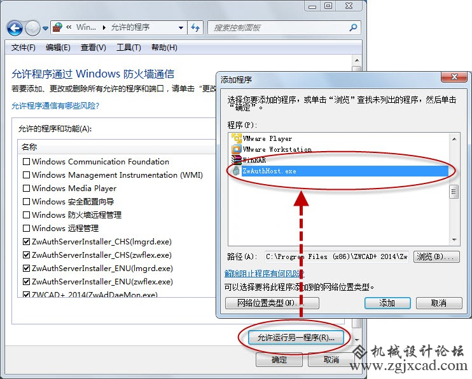This screenshot has width=472, height=379.
Task: Open the recent pages dropdown arrow
Action: pos(45,29)
